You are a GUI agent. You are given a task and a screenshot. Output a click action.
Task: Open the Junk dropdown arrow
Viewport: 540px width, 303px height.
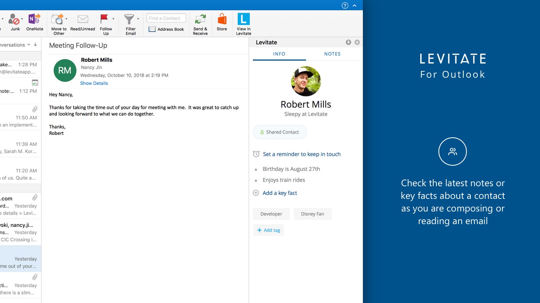coord(22,19)
